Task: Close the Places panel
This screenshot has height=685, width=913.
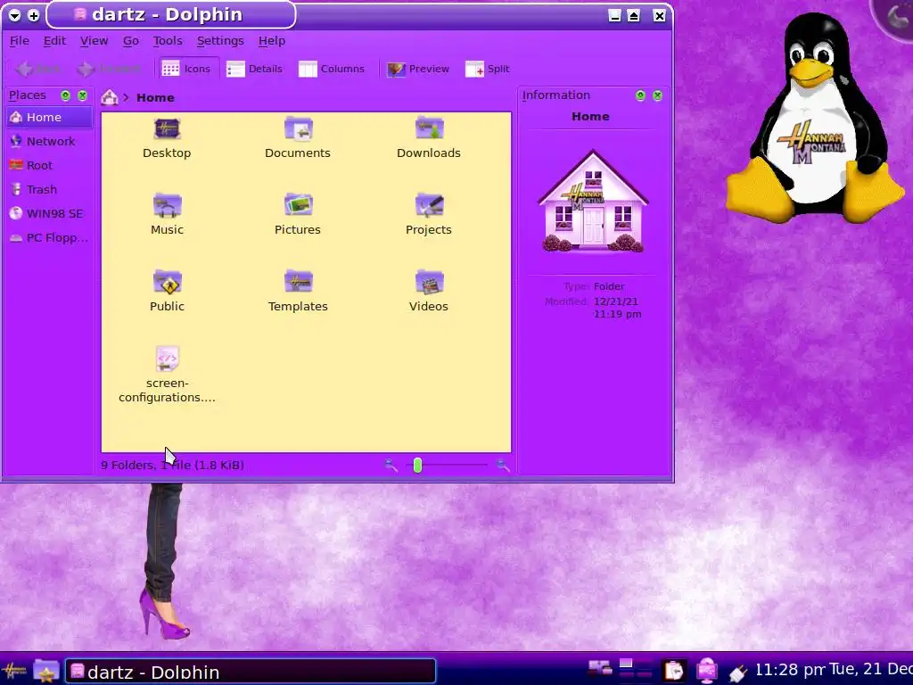Action: 83,95
